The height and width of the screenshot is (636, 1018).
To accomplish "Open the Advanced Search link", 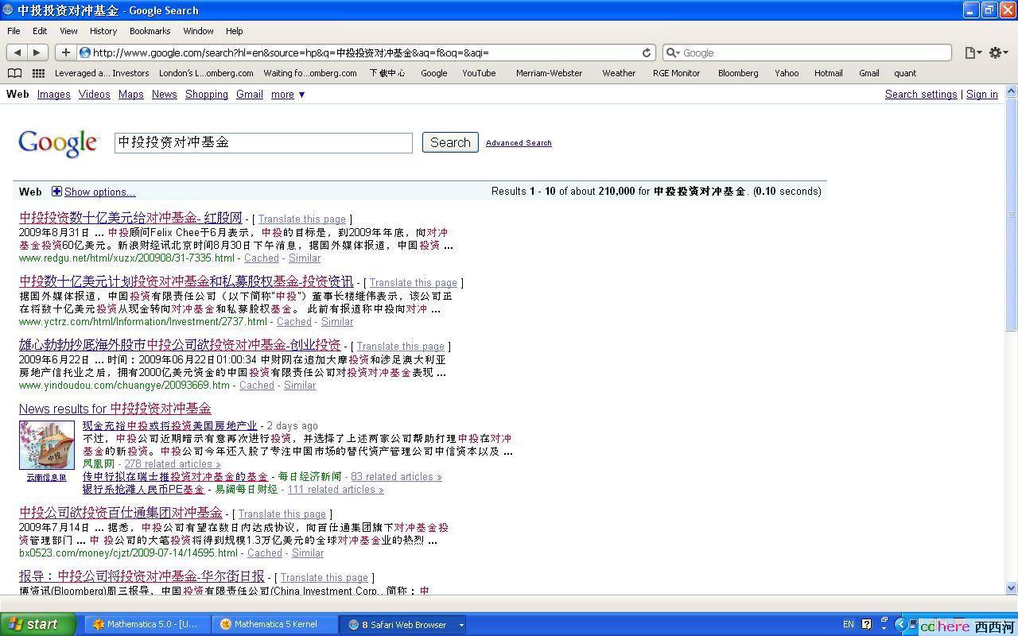I will [x=519, y=143].
